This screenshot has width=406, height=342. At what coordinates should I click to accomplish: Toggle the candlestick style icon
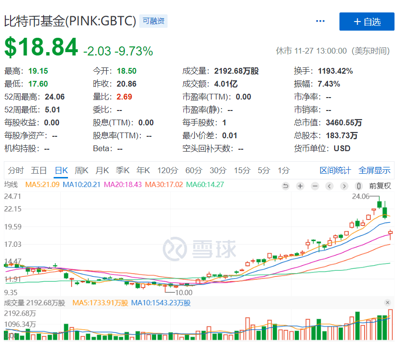point(359,186)
